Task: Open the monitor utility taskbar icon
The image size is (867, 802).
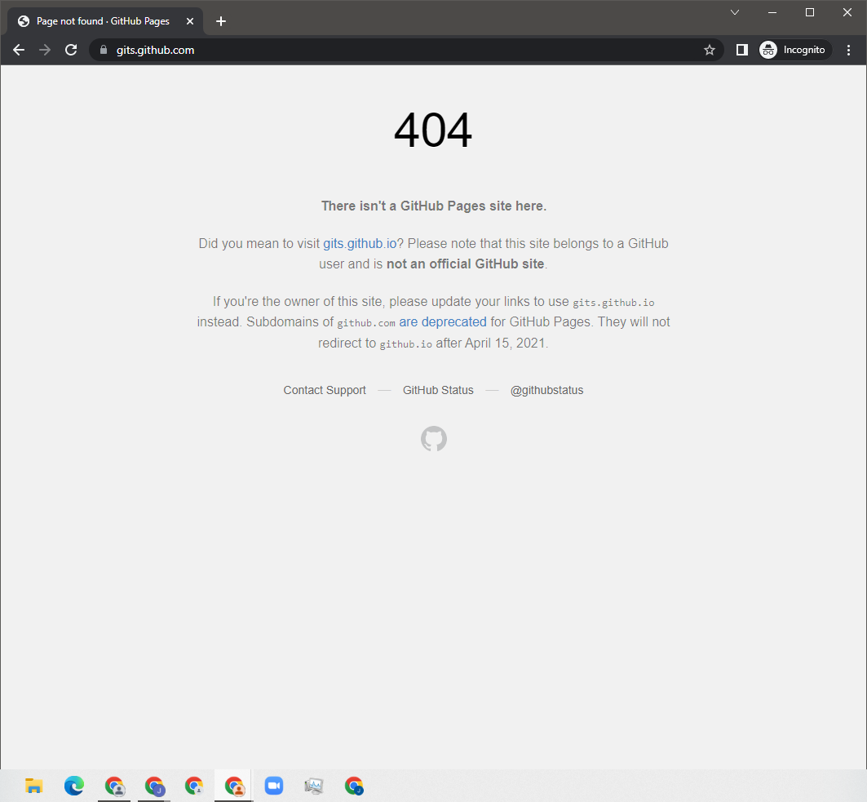Action: 313,786
